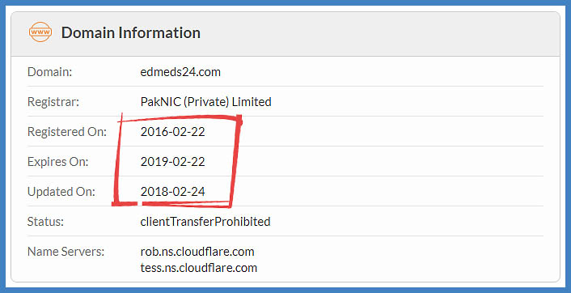Click the Registered On: label
Viewport: 571px width, 293px height.
pyautogui.click(x=67, y=132)
